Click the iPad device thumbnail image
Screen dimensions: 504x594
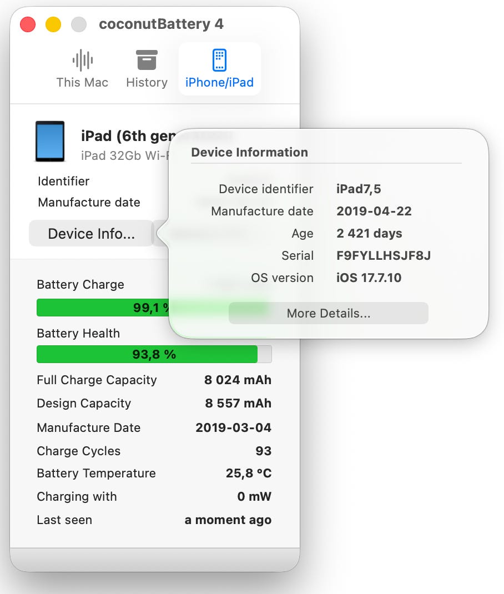50,142
